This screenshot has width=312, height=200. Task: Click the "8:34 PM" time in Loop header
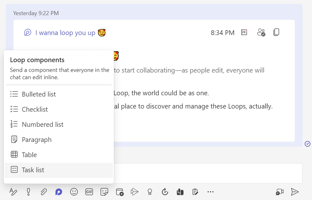click(x=223, y=33)
